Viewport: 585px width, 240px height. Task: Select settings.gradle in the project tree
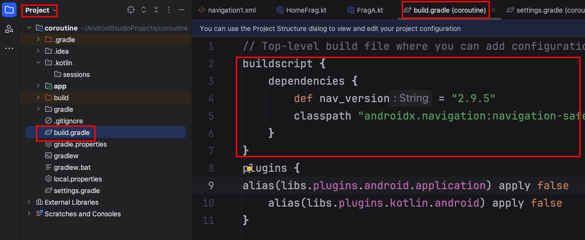77,191
